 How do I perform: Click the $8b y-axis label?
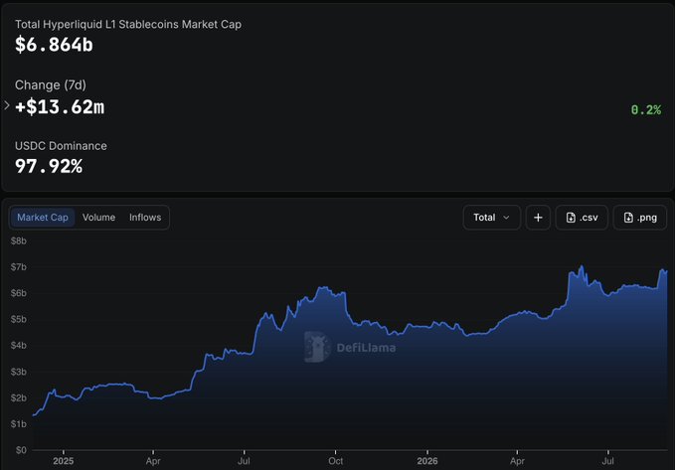click(19, 241)
